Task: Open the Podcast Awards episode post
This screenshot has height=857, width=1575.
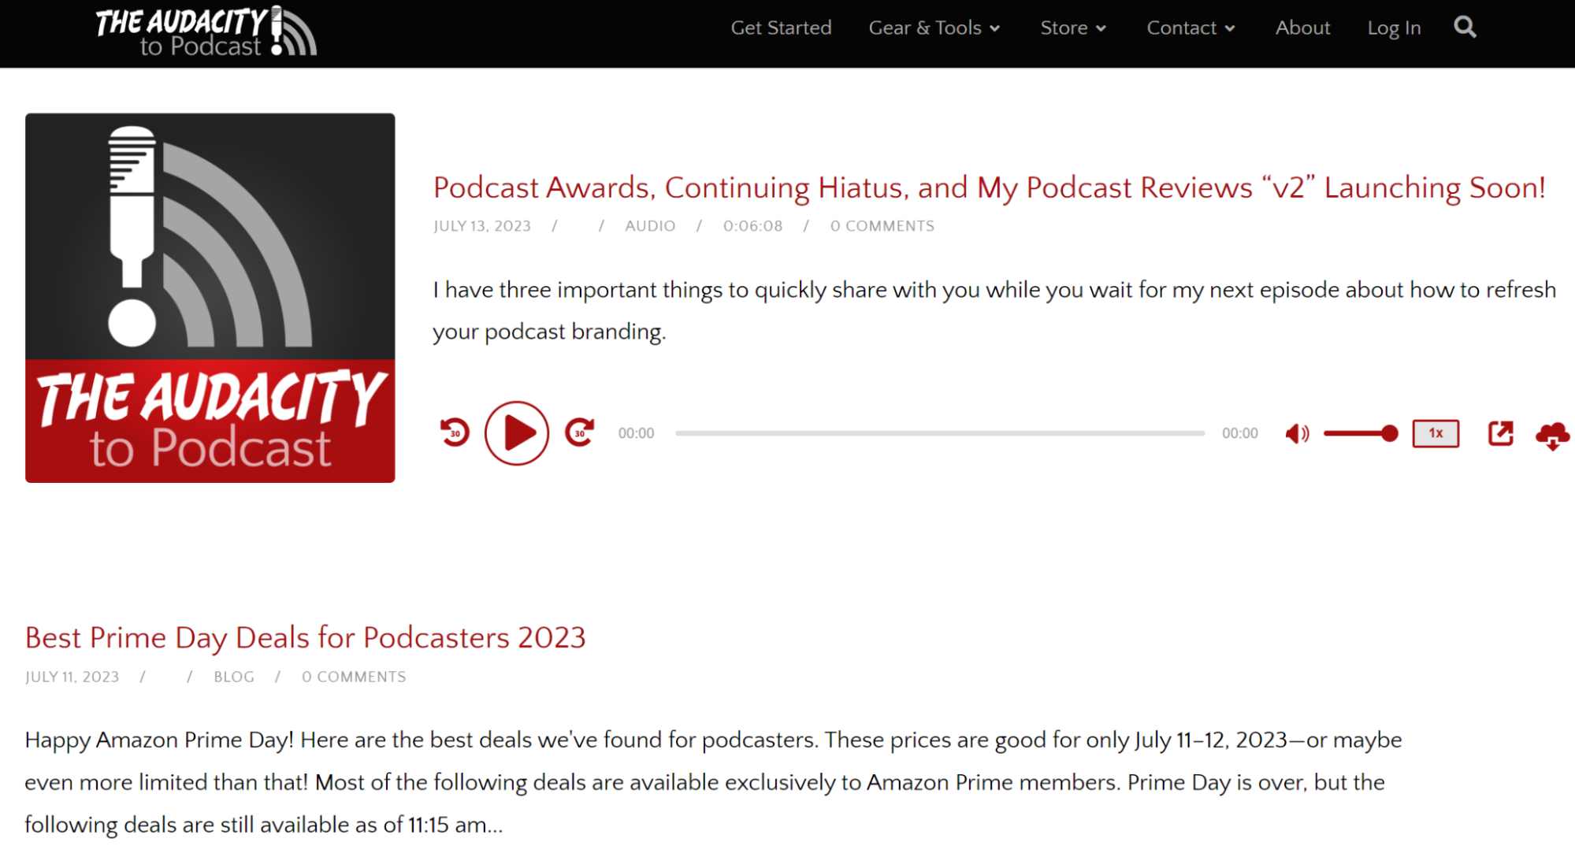Action: coord(988,188)
